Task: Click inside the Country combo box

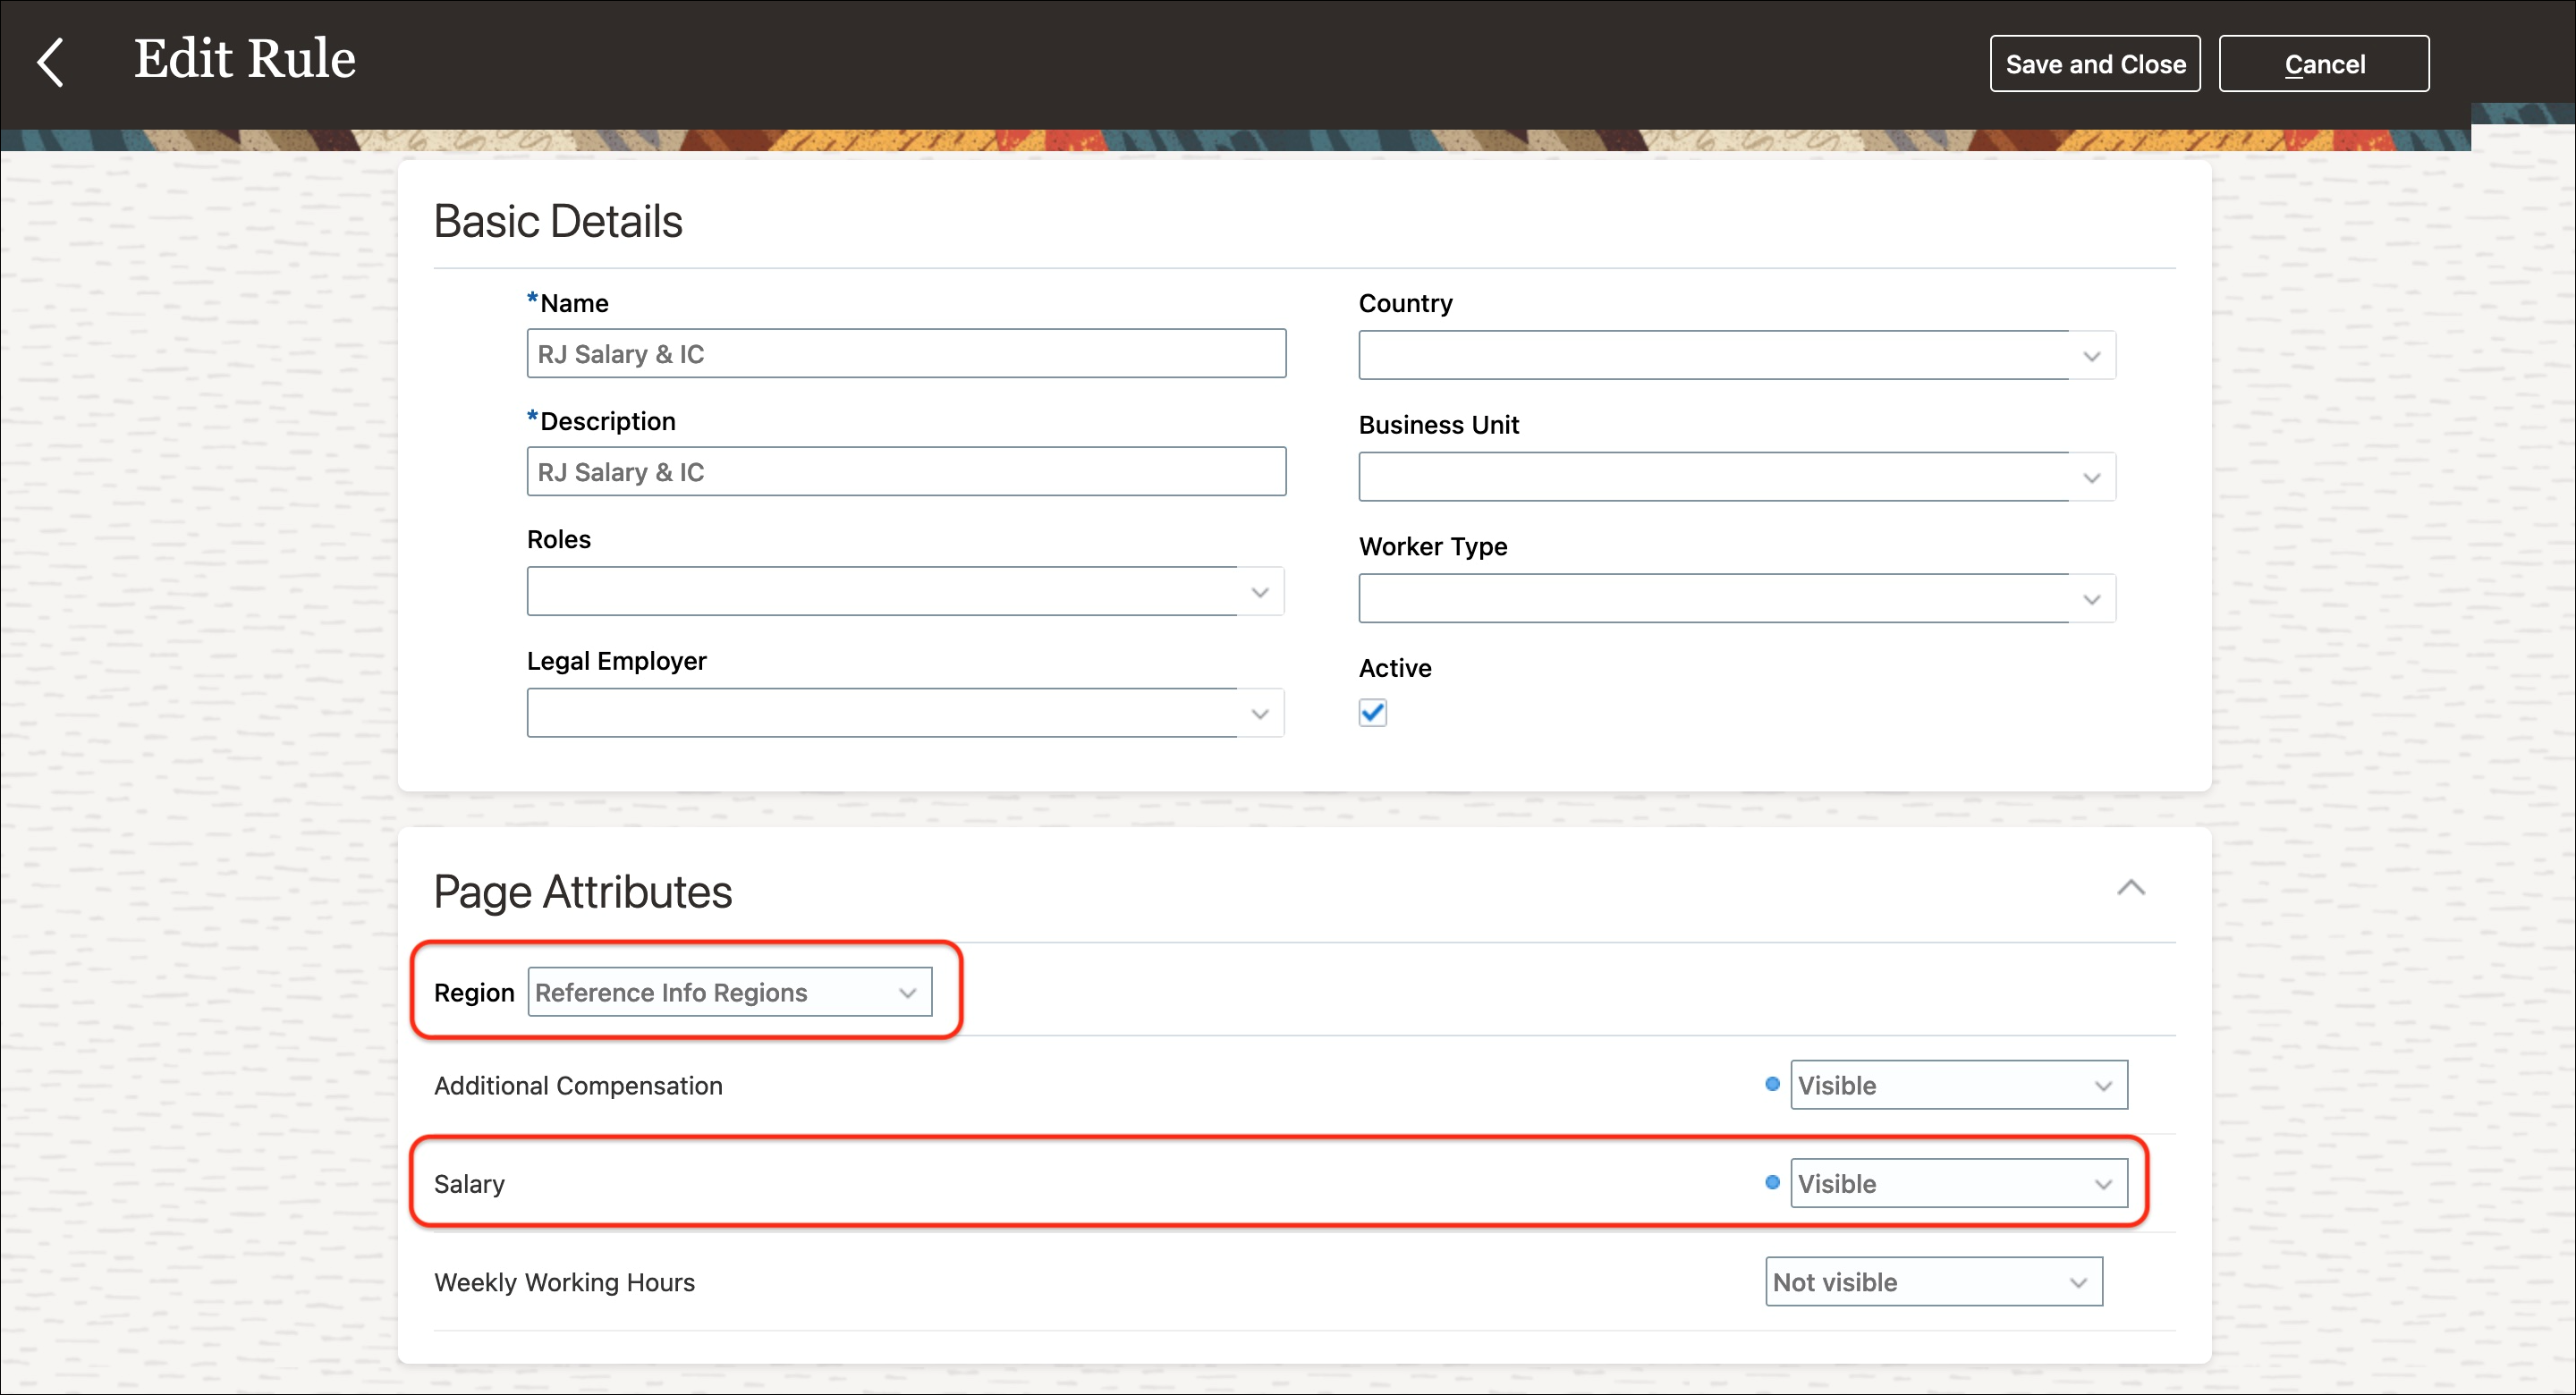Action: point(1710,356)
